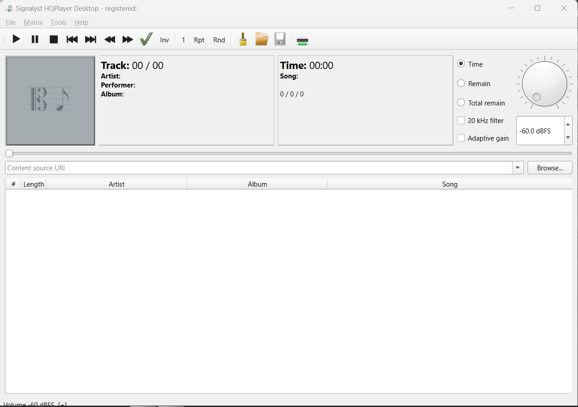Image resolution: width=578 pixels, height=407 pixels.
Task: Click the Track: 00 / 00 display
Action: [x=132, y=65]
